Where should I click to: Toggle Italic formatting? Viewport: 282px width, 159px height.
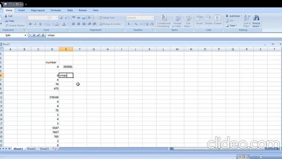(x=35, y=24)
